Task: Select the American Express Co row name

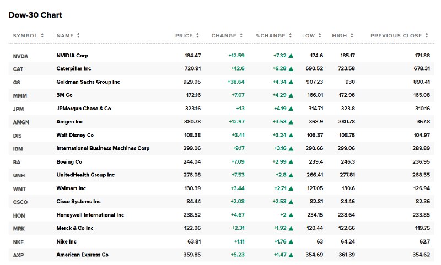Action: [x=82, y=255]
